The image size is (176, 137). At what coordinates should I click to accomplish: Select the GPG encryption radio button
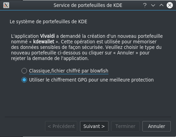click(x=24, y=80)
